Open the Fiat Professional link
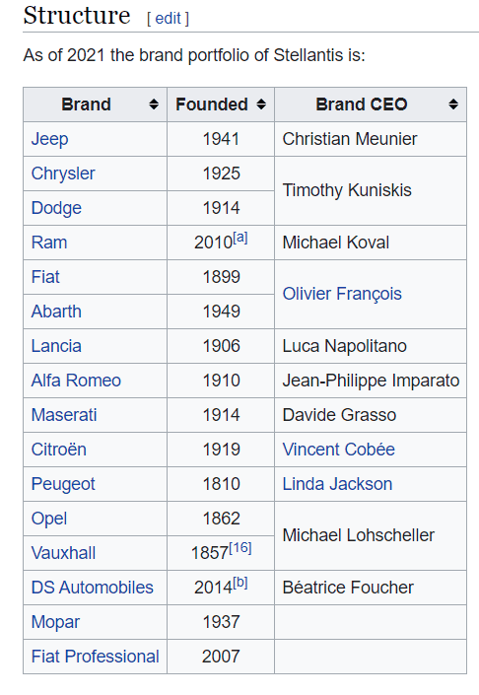Screen dimensions: 479x695 click(95, 657)
